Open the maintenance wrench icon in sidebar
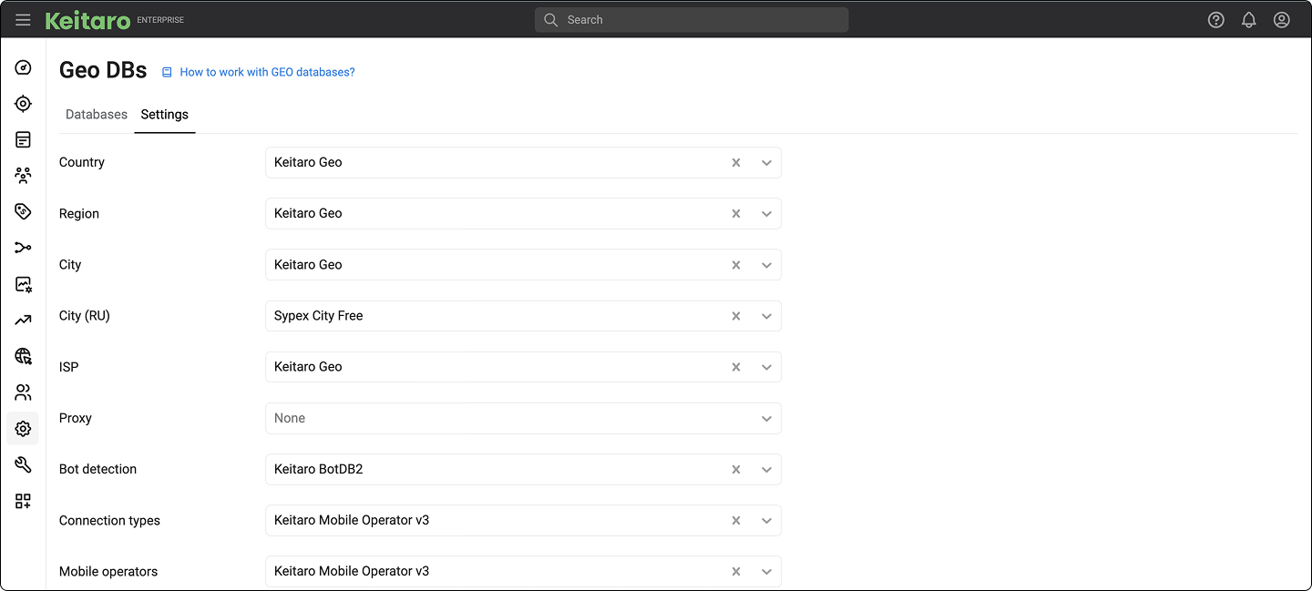Viewport: 1312px width, 591px height. tap(24, 464)
